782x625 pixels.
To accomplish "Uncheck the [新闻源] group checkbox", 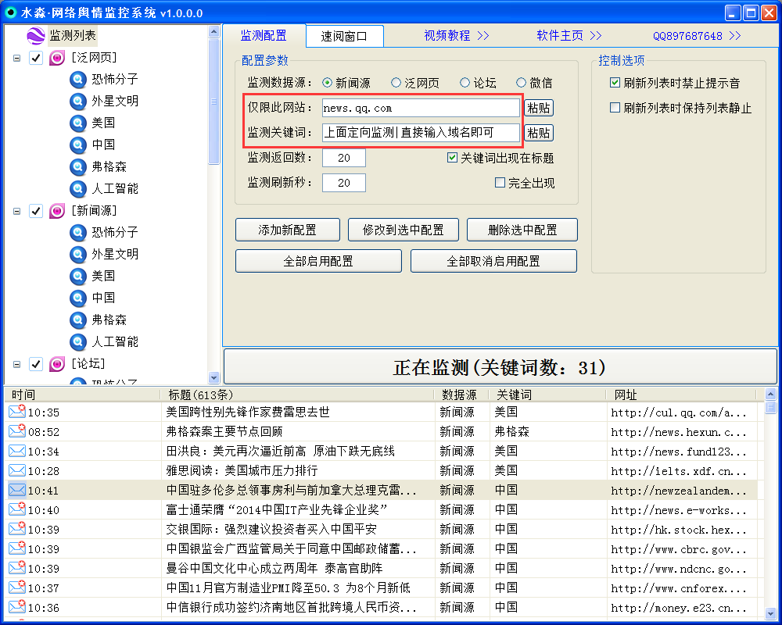I will pyautogui.click(x=36, y=211).
